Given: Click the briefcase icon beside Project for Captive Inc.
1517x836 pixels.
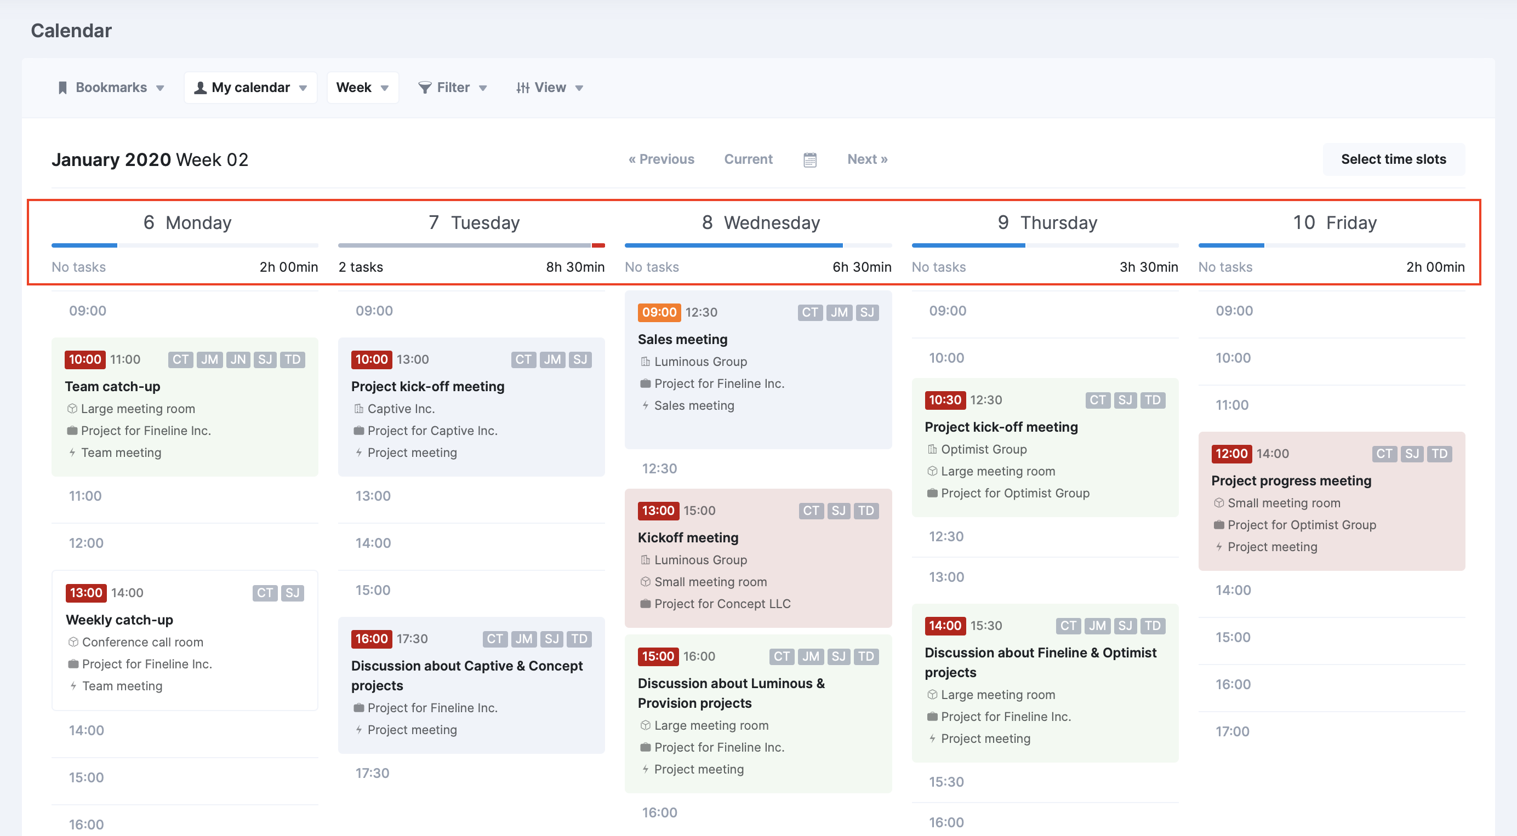Looking at the screenshot, I should (x=358, y=431).
